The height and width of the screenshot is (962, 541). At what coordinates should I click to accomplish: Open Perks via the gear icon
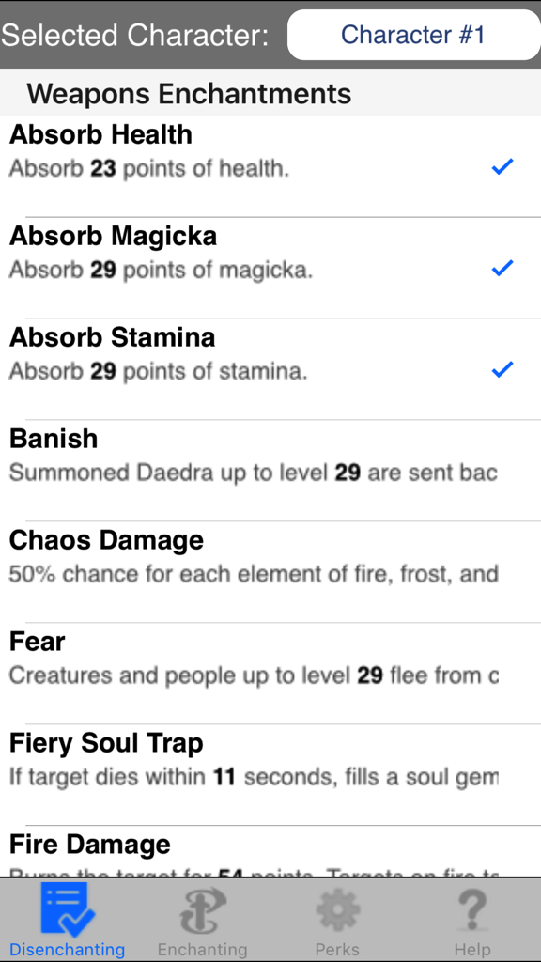coord(337,908)
